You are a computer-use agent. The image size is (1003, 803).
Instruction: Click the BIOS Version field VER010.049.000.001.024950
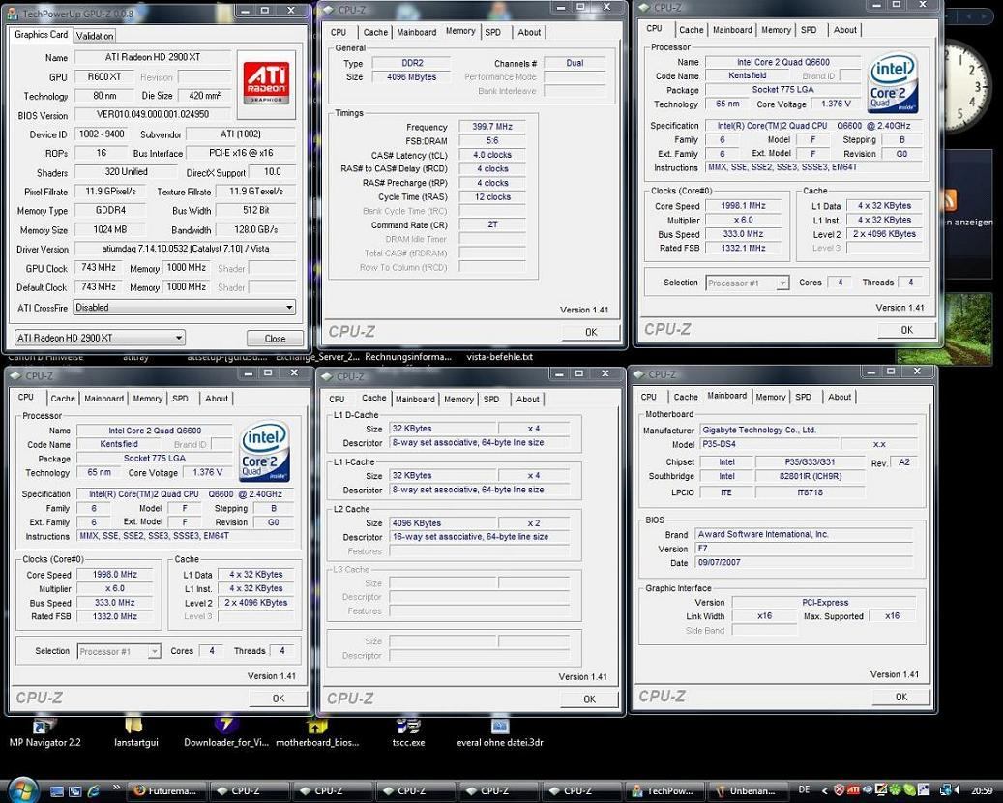click(x=153, y=114)
